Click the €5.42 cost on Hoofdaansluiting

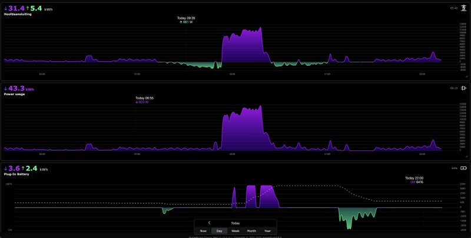(x=454, y=8)
